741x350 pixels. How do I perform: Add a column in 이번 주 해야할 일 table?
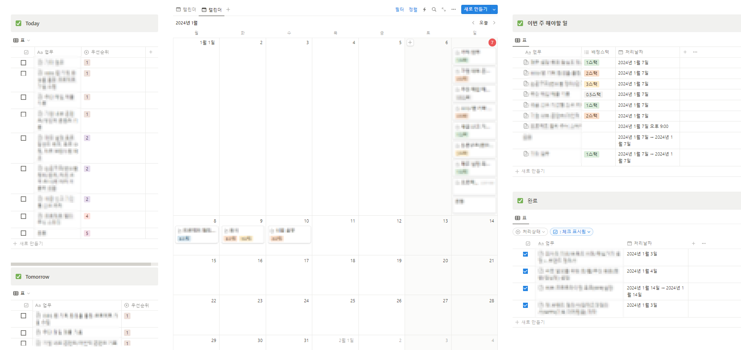tap(685, 52)
